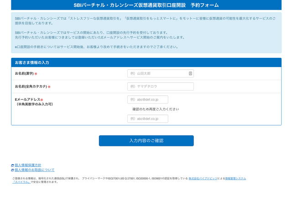Open the 「スパイラル」 link
The width and height of the screenshot is (292, 201).
pos(21,182)
